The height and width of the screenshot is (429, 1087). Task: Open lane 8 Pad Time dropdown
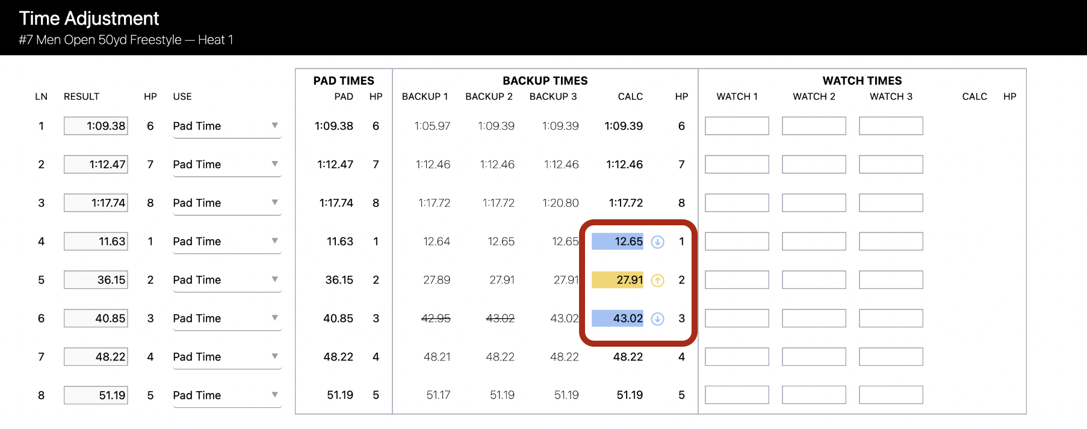(x=227, y=395)
